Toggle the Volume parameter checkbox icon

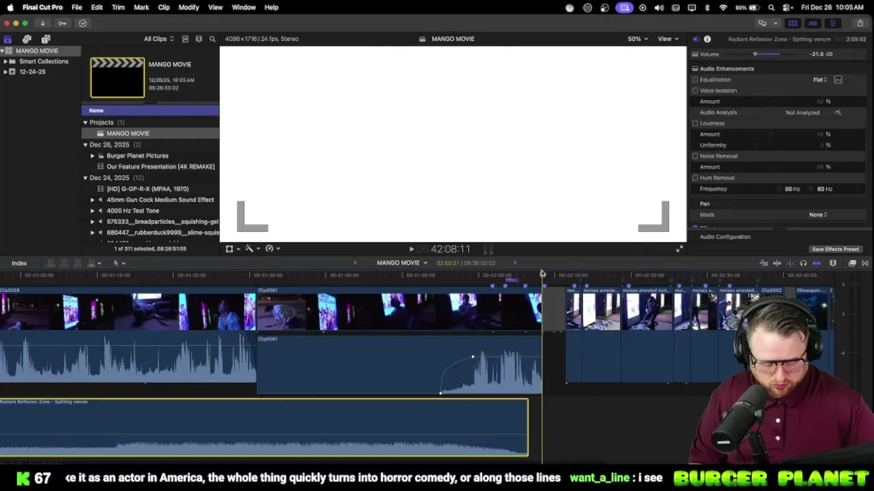tap(695, 54)
